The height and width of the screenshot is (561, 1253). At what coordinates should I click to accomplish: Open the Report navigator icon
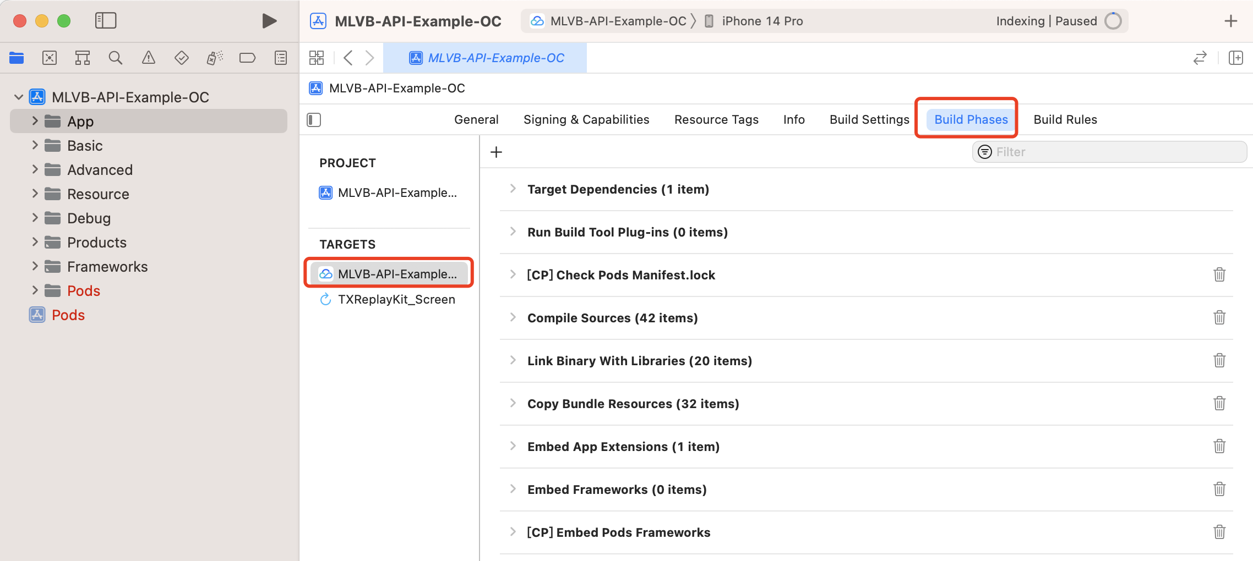coord(281,58)
